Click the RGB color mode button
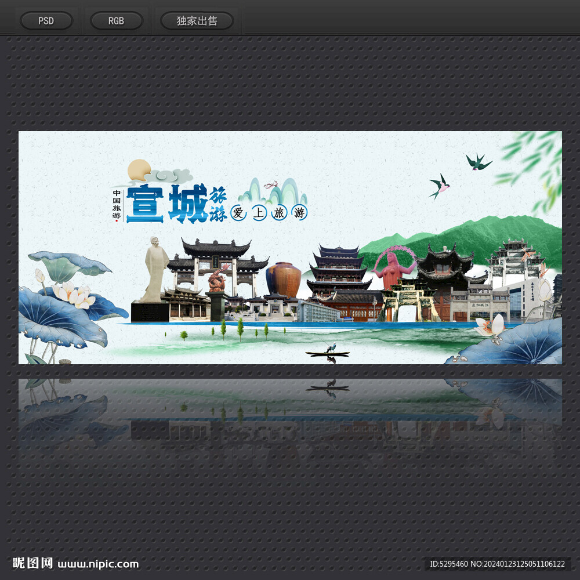This screenshot has height=580, width=580. [x=116, y=21]
